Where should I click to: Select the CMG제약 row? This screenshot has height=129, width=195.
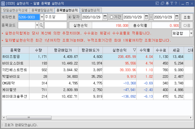coord(97,83)
